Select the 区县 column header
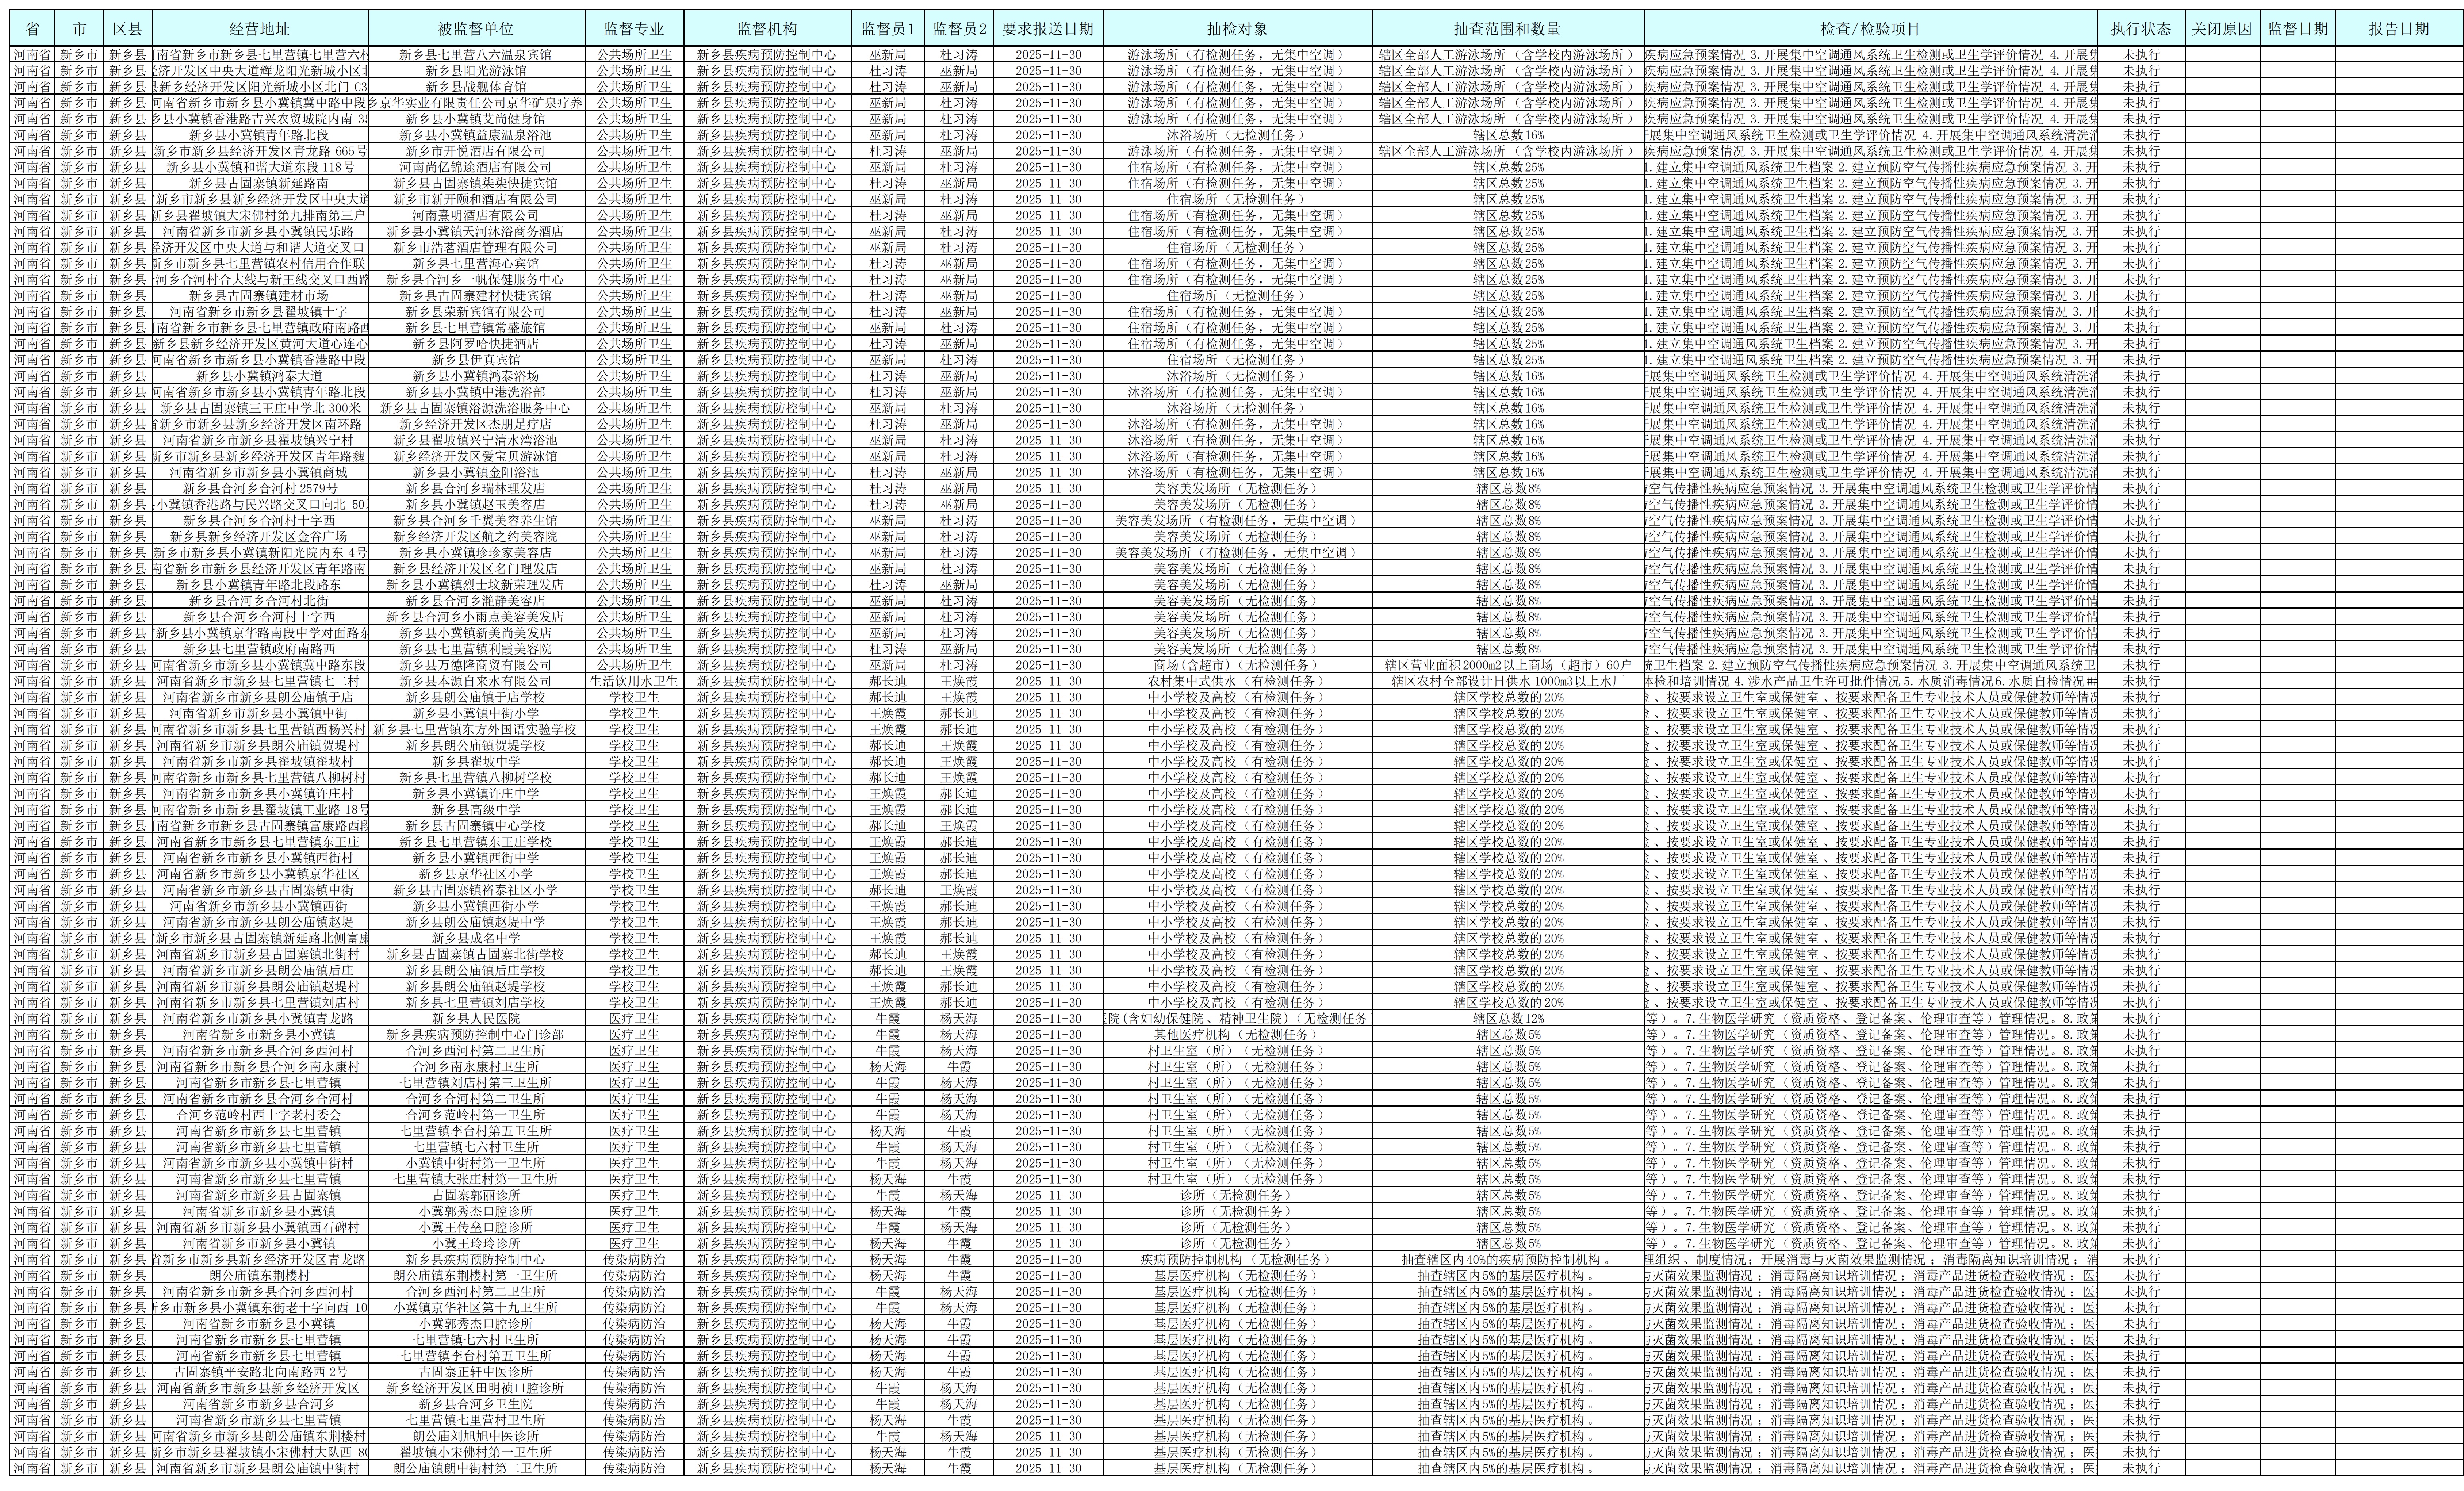 128,29
